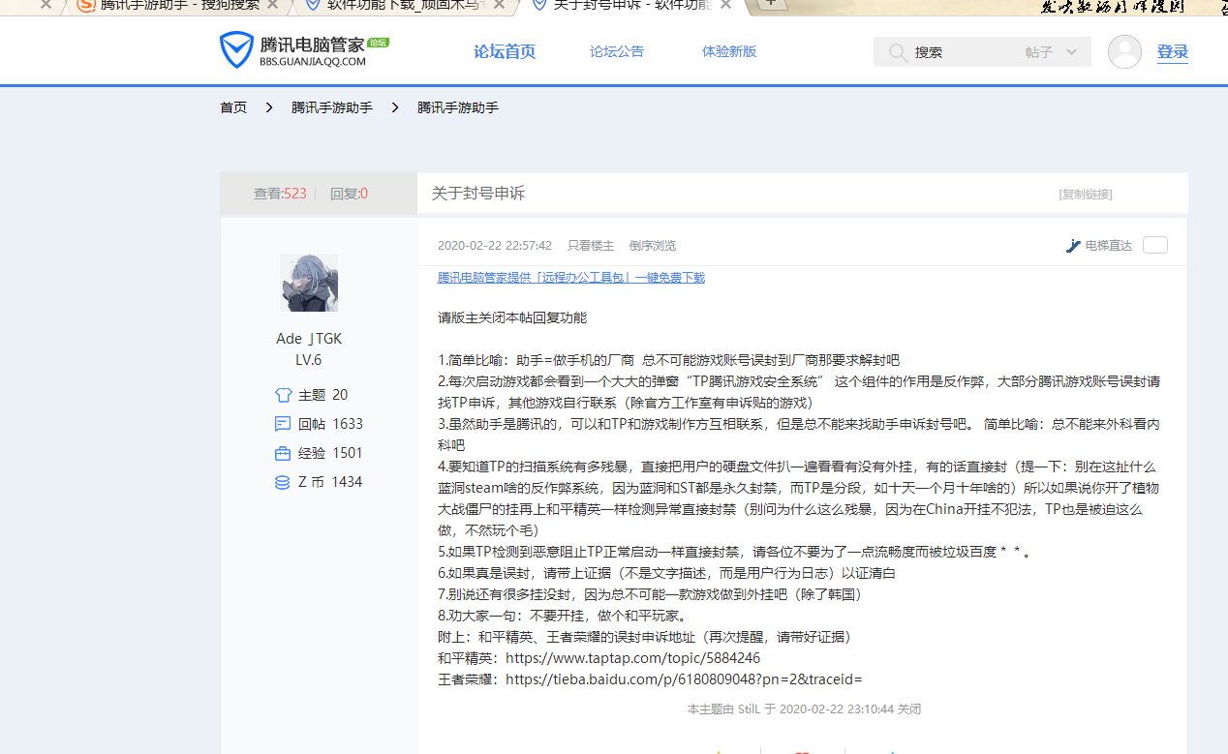Open the 帖子 search type dropdown
The height and width of the screenshot is (754, 1228).
pyautogui.click(x=1052, y=52)
